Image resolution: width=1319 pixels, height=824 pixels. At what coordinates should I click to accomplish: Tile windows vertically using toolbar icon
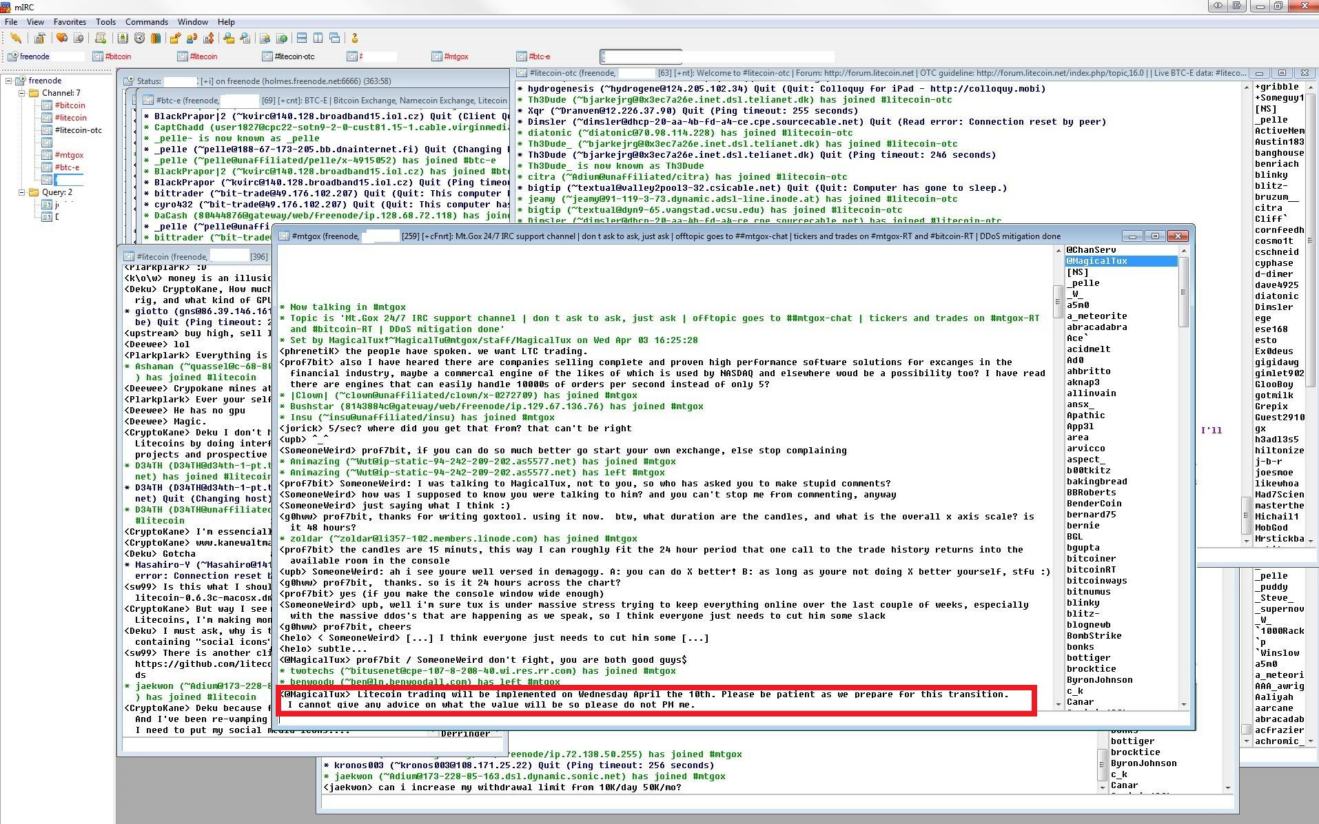pyautogui.click(x=318, y=39)
